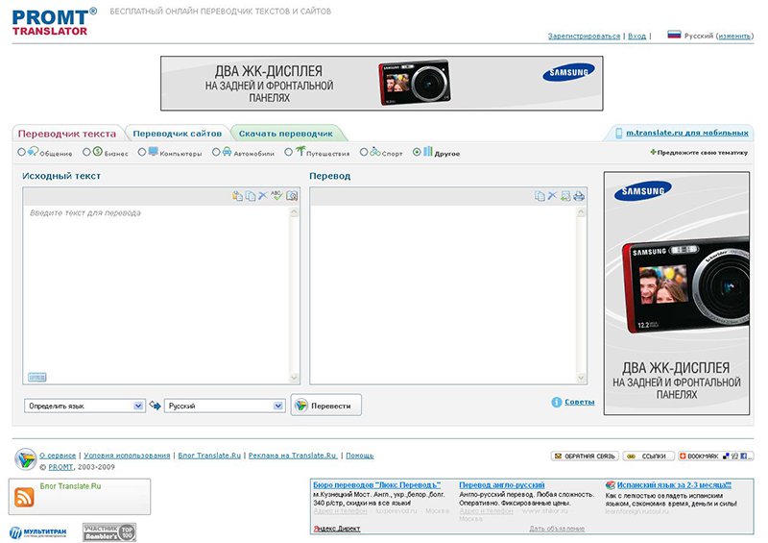This screenshot has width=768, height=543.
Task: Click the изменить language link
Action: click(x=734, y=36)
